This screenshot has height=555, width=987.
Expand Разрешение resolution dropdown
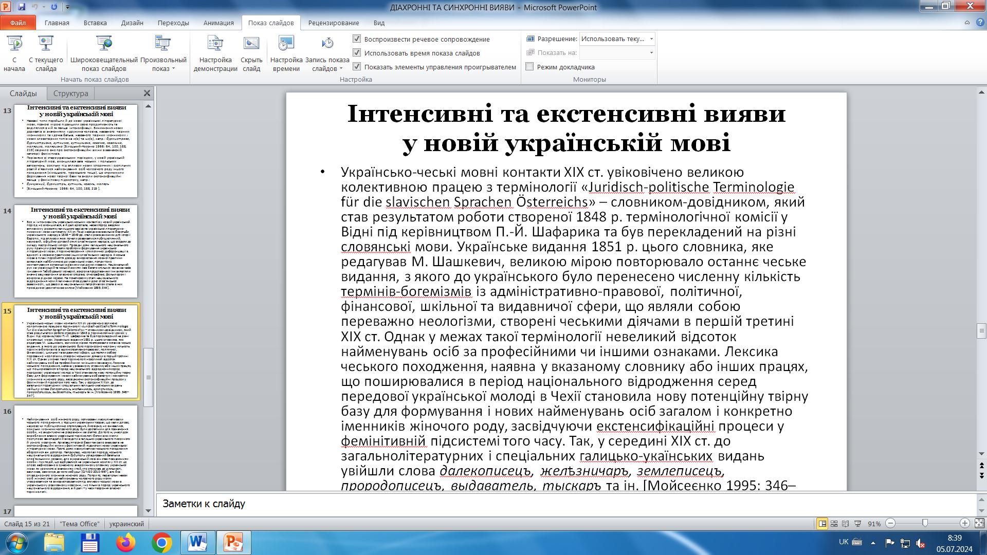pos(651,39)
